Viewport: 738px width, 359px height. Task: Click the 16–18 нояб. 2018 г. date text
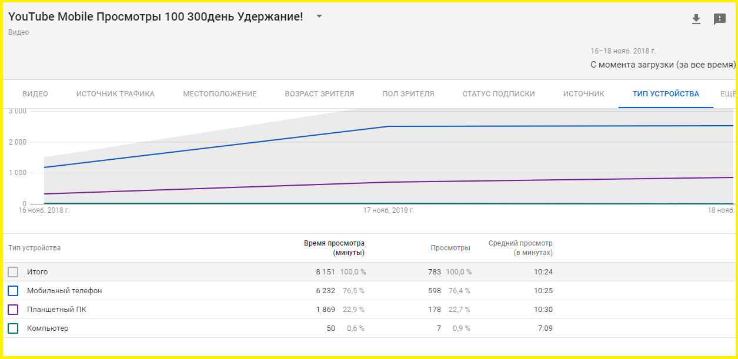pos(623,51)
